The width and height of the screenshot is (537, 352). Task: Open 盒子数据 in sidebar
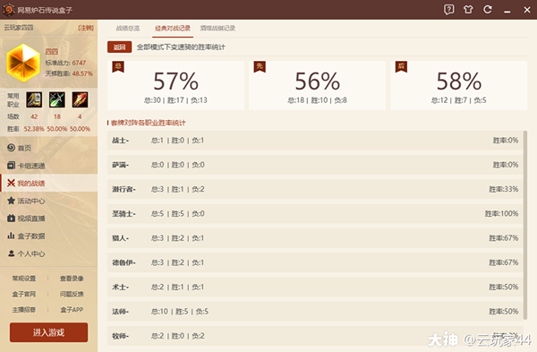point(48,236)
